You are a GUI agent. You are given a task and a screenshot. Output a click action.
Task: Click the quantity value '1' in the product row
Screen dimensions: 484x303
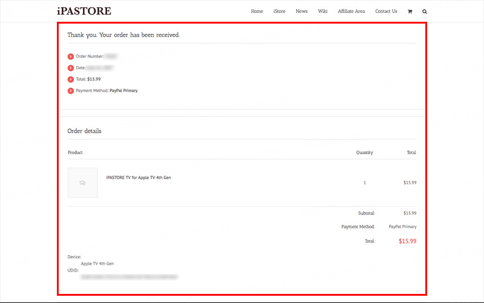[x=365, y=183]
